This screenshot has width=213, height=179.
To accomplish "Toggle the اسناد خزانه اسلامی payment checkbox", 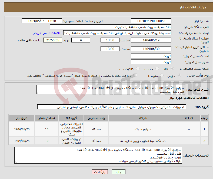I will (135, 75).
